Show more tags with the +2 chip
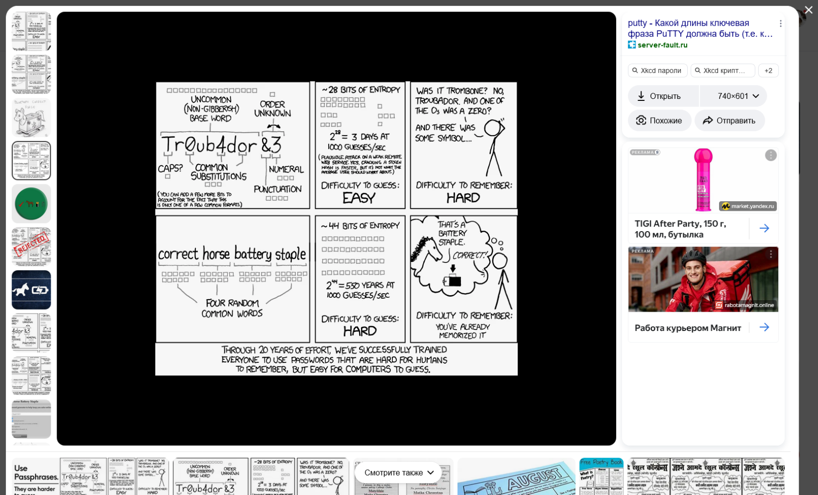Image resolution: width=818 pixels, height=495 pixels. [768, 71]
